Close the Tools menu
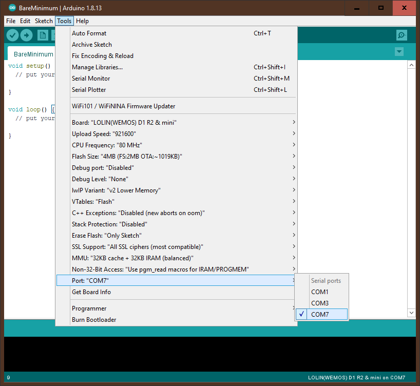 (64, 21)
